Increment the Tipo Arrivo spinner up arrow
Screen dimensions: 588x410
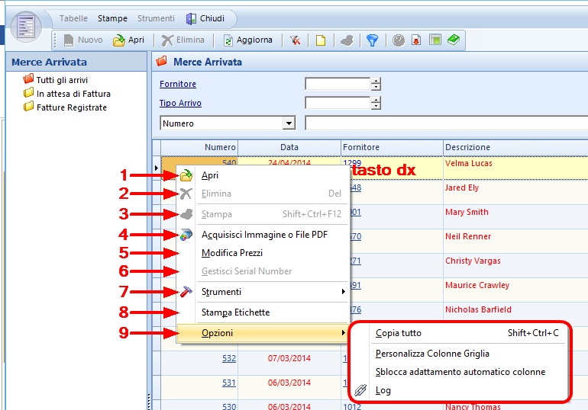[x=376, y=99]
